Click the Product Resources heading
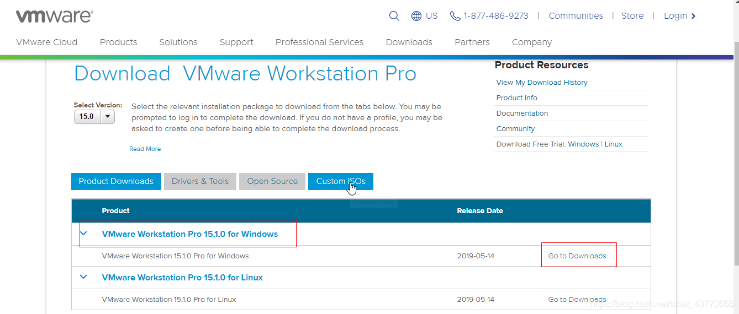This screenshot has height=314, width=739. (x=541, y=65)
